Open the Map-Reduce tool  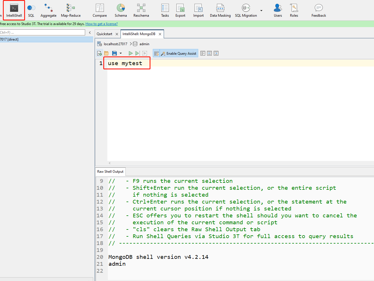tap(70, 10)
